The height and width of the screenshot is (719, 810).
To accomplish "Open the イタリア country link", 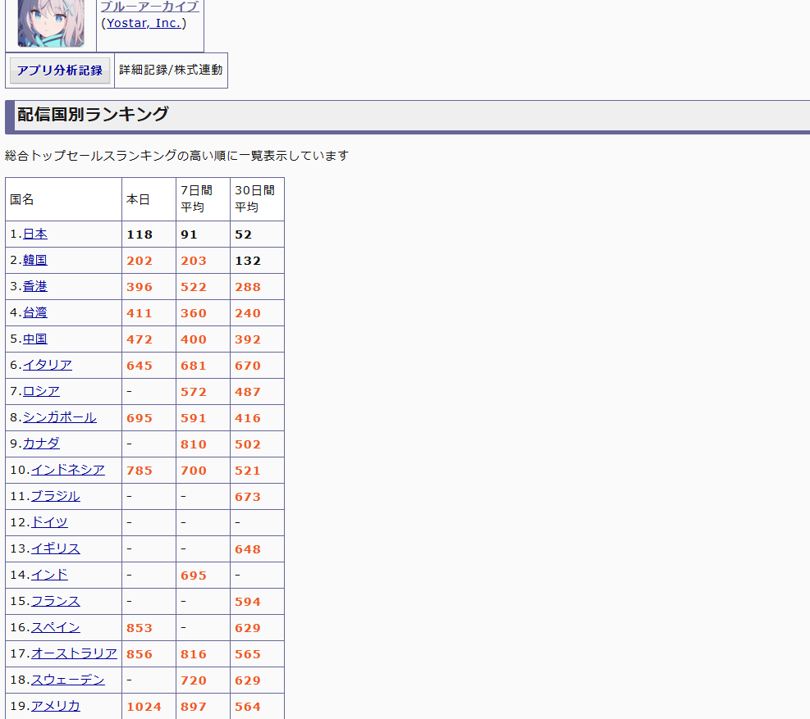I will (x=48, y=365).
